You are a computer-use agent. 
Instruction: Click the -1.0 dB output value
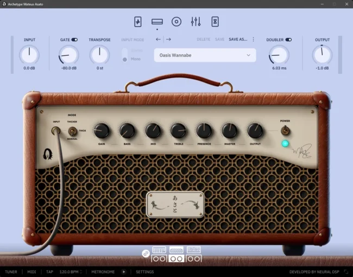pos(322,68)
